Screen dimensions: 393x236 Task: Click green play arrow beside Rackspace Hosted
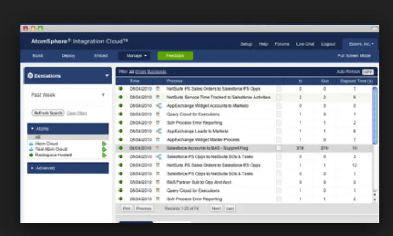[x=104, y=155]
